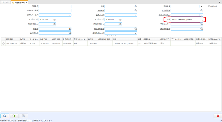
Task: Click the green arrow reset button
Action: (x=14, y=116)
